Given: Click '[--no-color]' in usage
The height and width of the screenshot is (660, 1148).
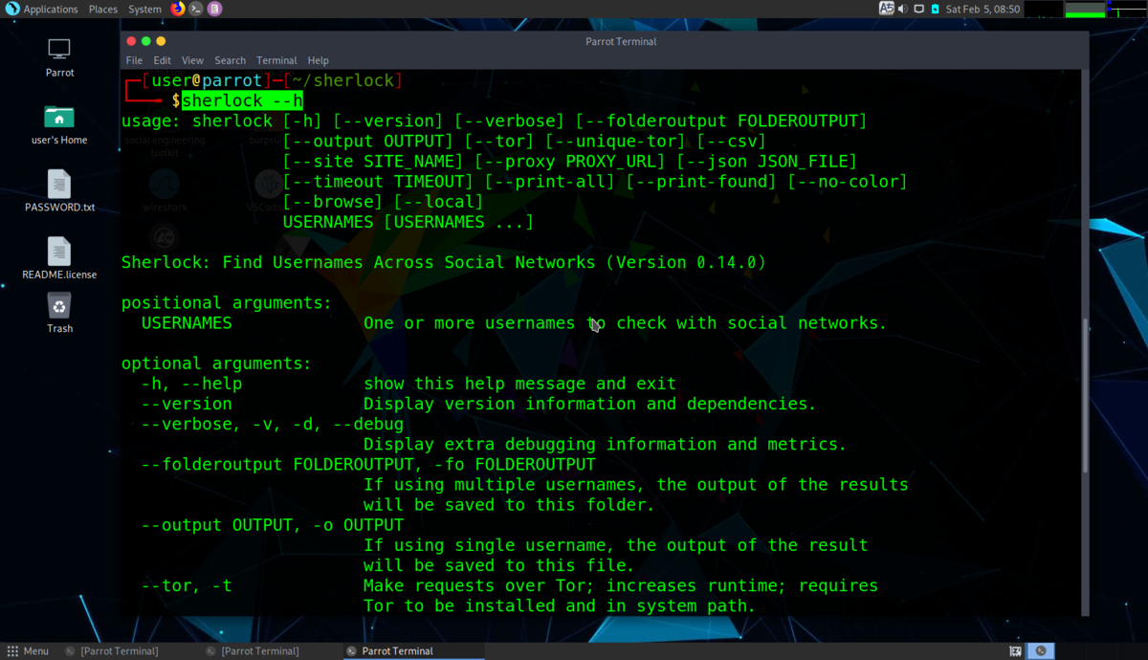Looking at the screenshot, I should (848, 182).
